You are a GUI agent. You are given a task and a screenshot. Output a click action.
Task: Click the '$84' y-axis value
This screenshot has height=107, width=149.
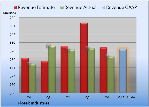[x=12, y=26]
